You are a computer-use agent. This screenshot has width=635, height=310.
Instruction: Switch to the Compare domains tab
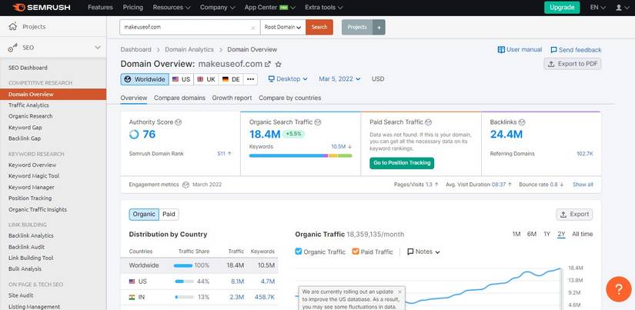coord(179,98)
